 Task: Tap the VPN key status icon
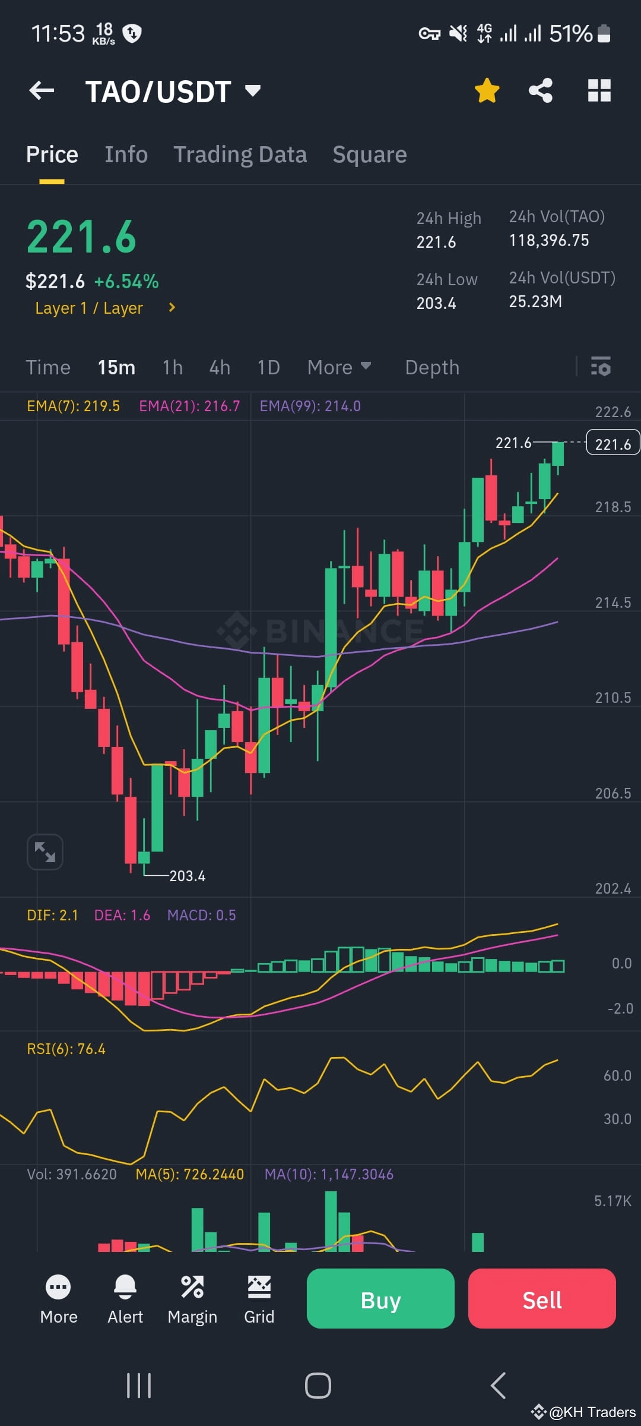click(x=430, y=34)
